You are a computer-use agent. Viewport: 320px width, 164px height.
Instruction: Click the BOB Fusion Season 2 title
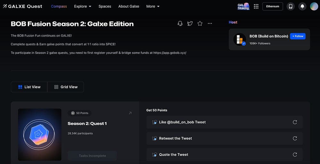click(72, 24)
